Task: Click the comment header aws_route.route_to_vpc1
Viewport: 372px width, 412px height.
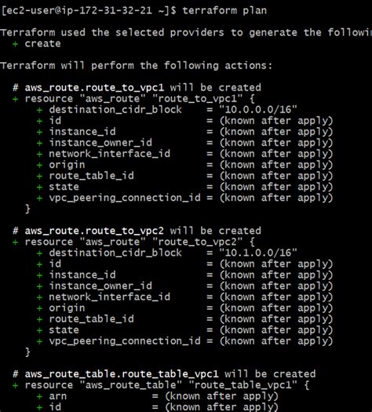Action: tap(94, 87)
